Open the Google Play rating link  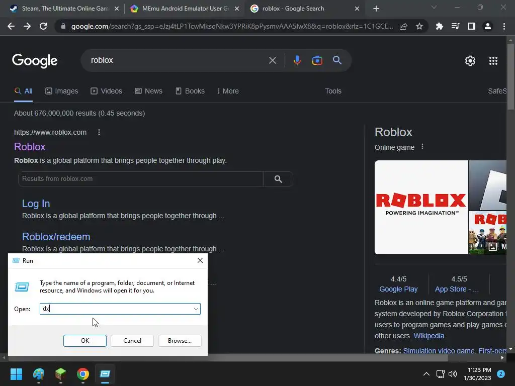[398, 289]
